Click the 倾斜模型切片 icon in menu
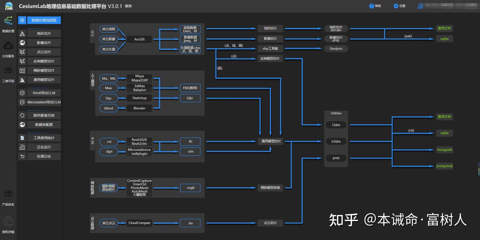480x240 pixels. pos(22,71)
